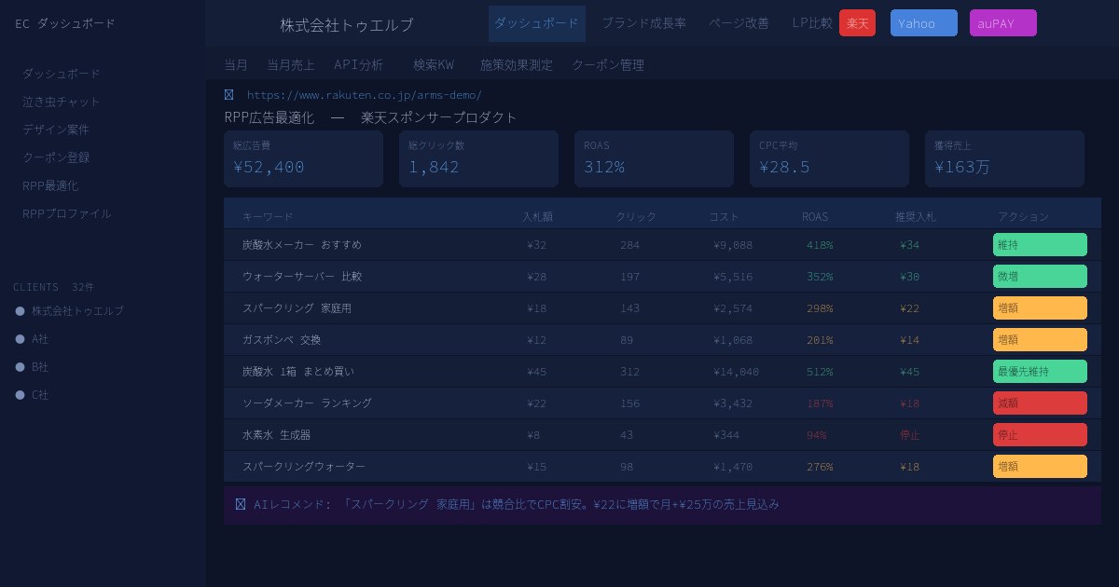This screenshot has height=587, width=1119.
Task: Click the 総クリック数 1,842 card
Action: pyautogui.click(x=478, y=158)
